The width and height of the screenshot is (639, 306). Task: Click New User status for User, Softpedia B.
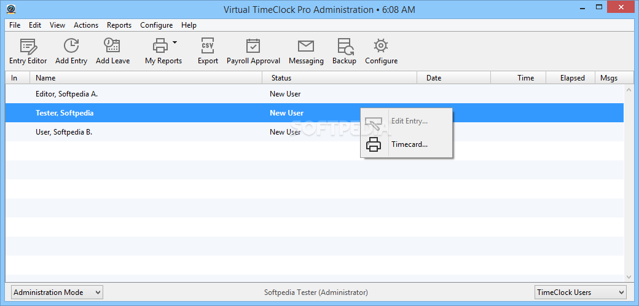click(285, 132)
